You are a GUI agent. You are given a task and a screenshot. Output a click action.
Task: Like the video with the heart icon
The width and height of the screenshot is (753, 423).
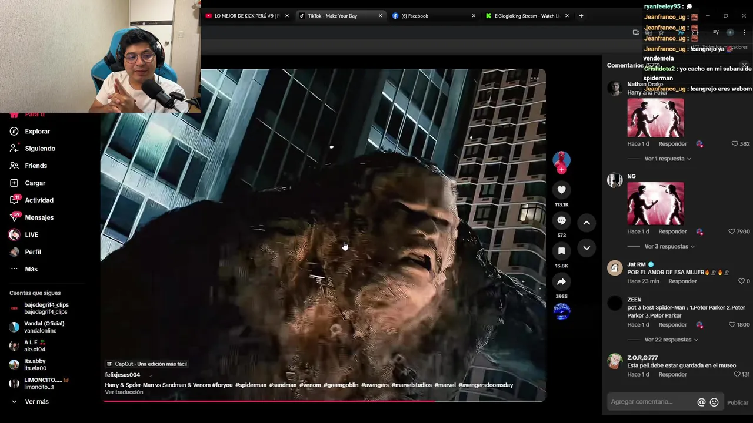(561, 190)
